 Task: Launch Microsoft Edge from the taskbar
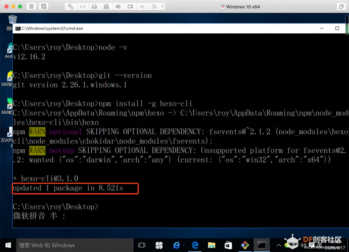195,245
